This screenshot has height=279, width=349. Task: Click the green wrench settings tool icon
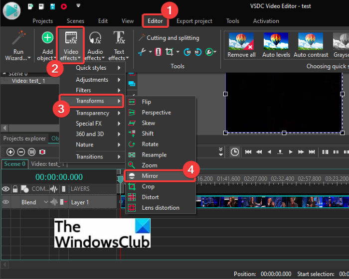pos(209,52)
